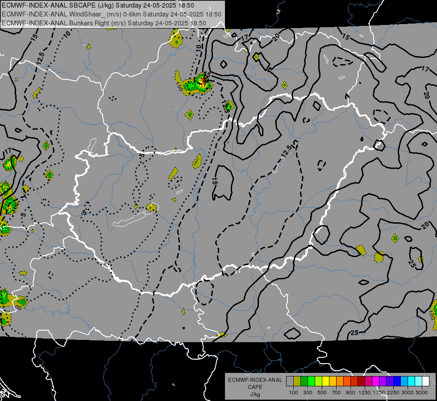437x401 pixels.
Task: Select the red-orange swatch left of 900
Action: 347,381
